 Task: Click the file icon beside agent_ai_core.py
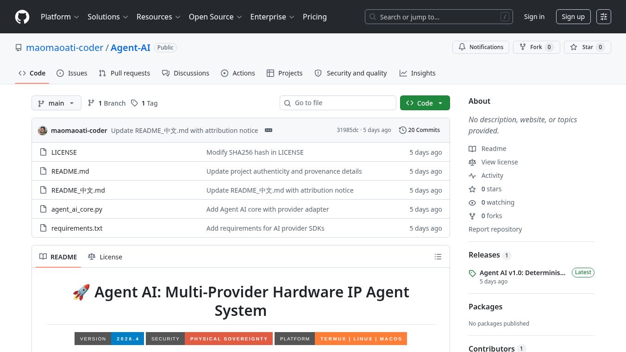click(x=43, y=209)
